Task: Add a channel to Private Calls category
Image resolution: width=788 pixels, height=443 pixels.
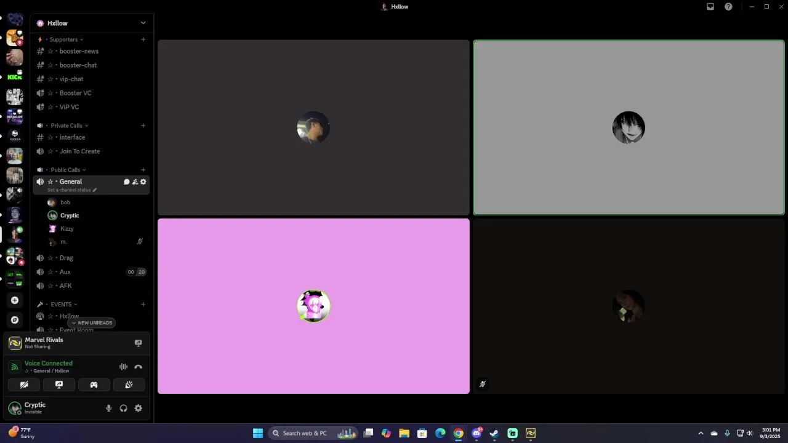Action: 143,126
